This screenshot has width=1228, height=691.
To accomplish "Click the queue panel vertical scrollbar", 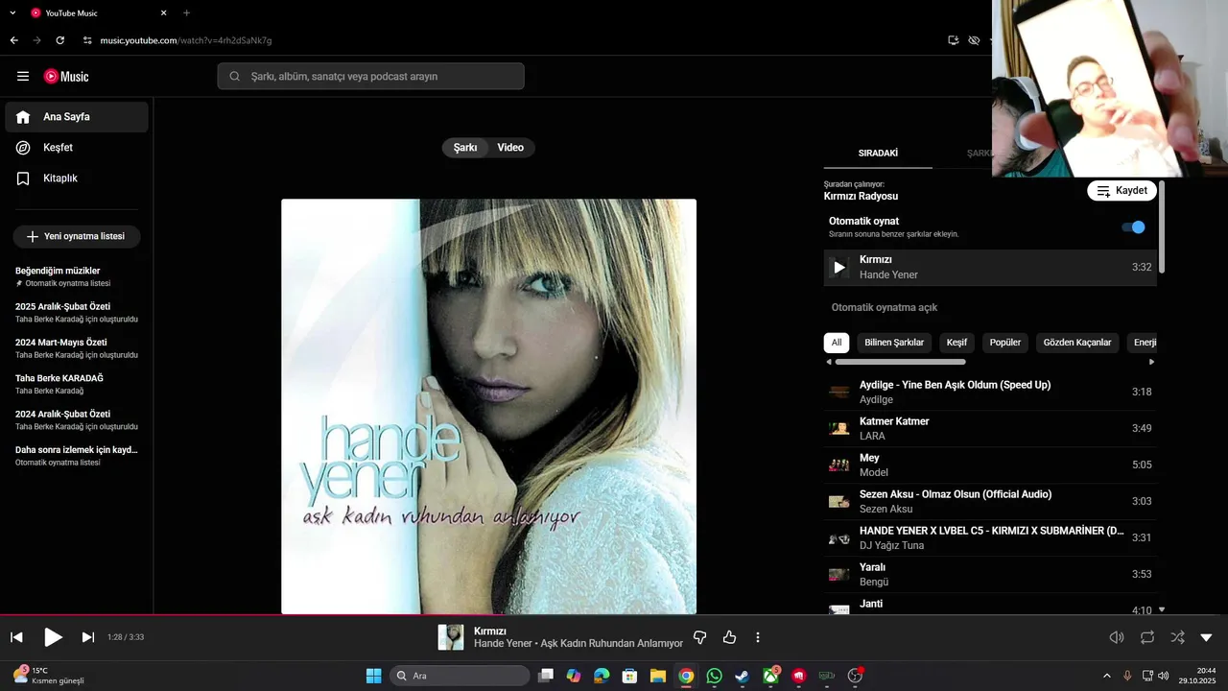I will 1161,226.
